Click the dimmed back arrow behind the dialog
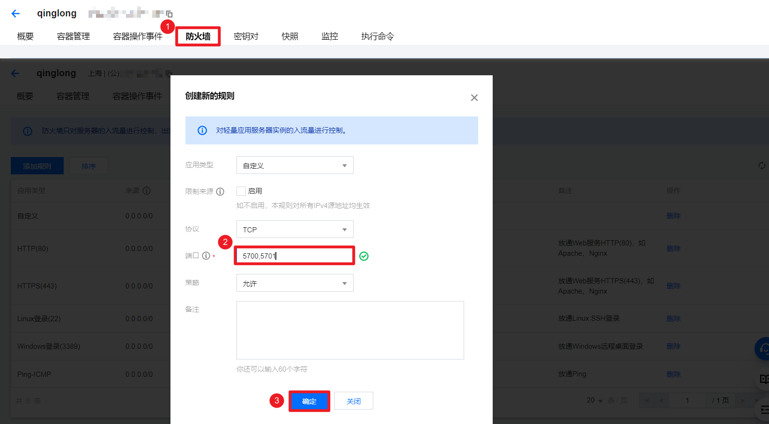769x424 pixels. coord(15,73)
